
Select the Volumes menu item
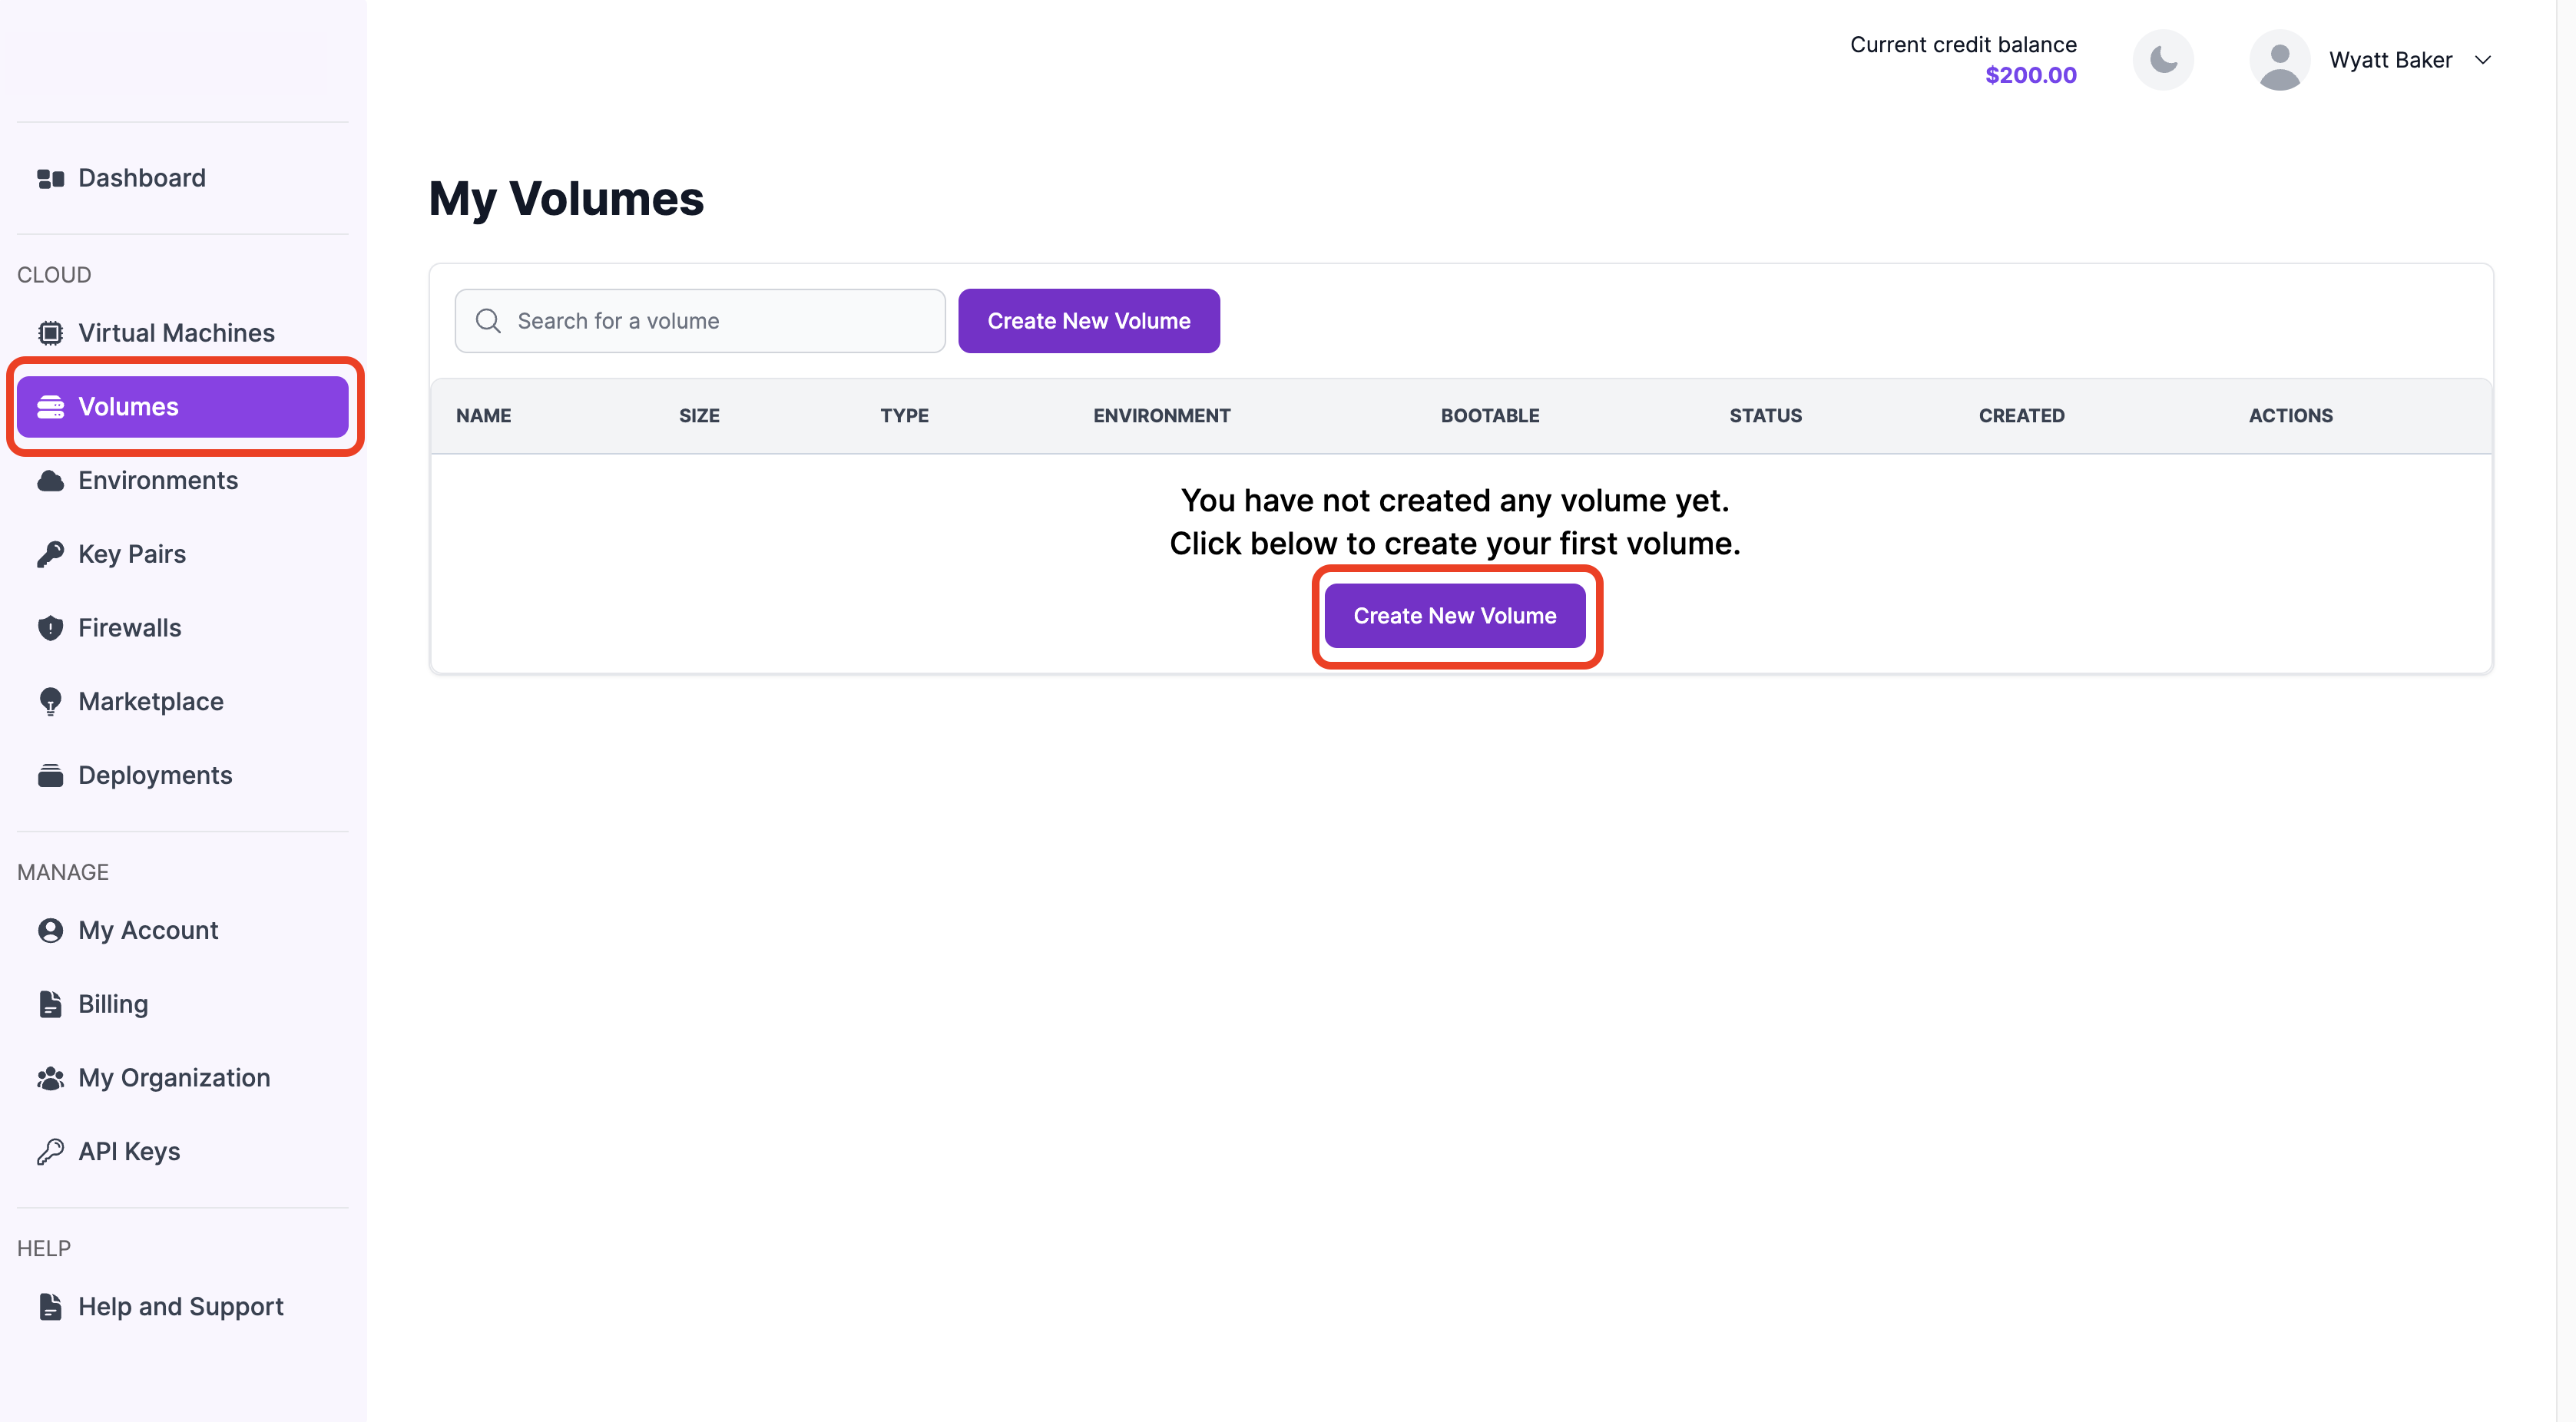tap(183, 407)
